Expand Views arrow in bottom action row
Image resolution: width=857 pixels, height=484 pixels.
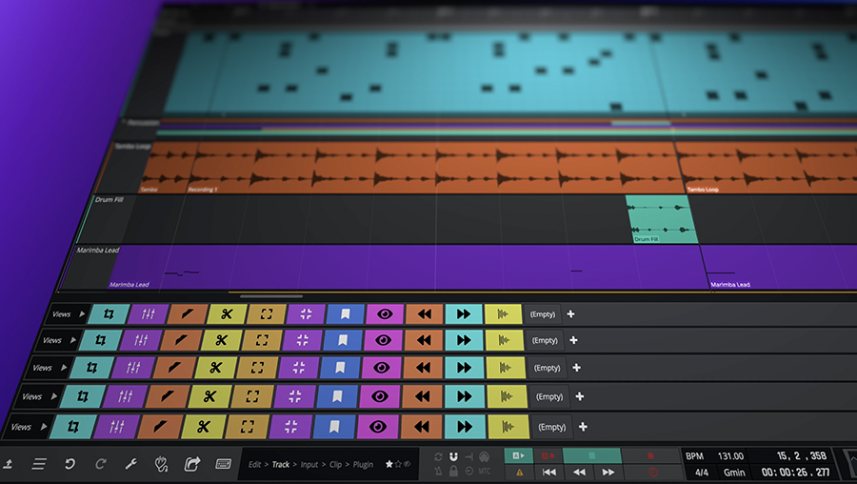(x=44, y=427)
